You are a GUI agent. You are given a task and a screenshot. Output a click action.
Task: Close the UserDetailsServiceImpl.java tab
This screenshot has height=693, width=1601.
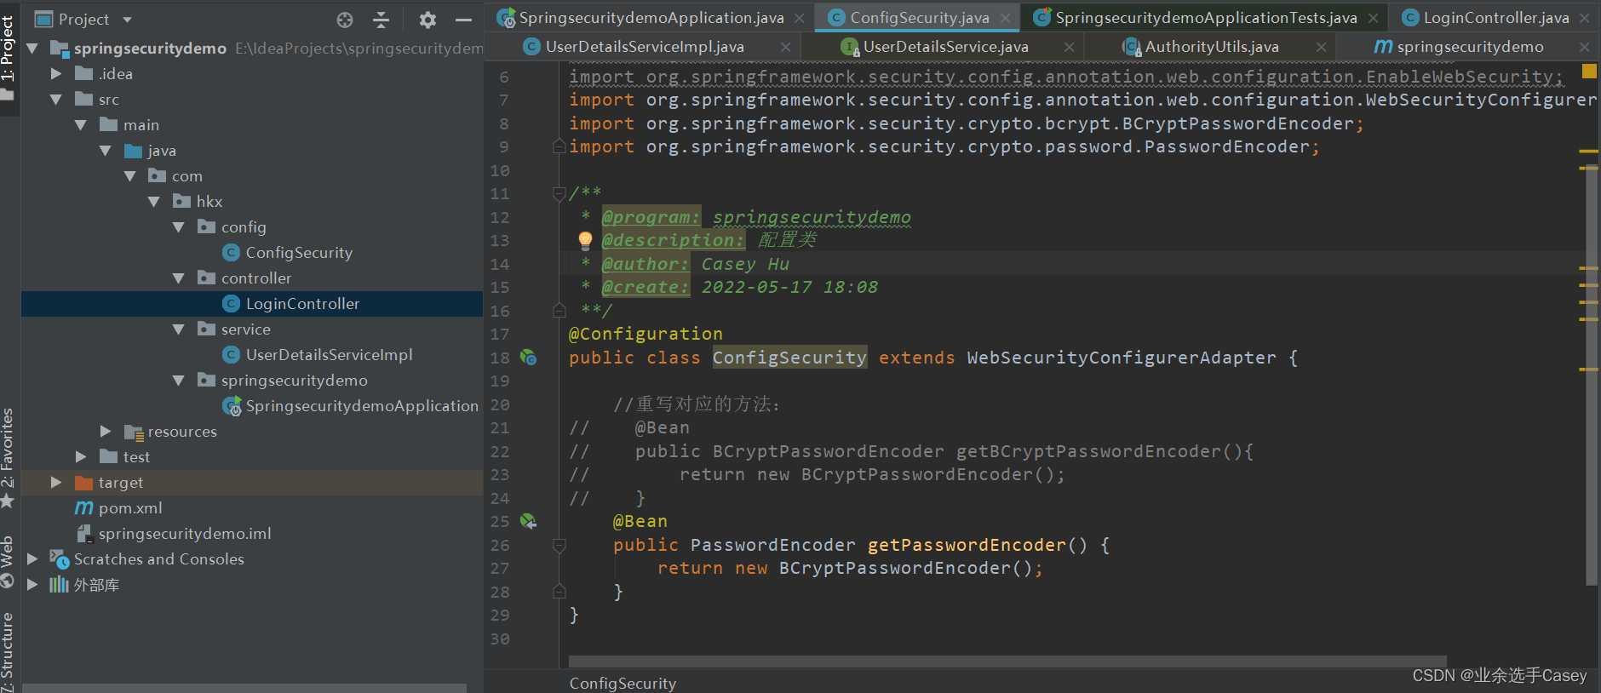[785, 47]
